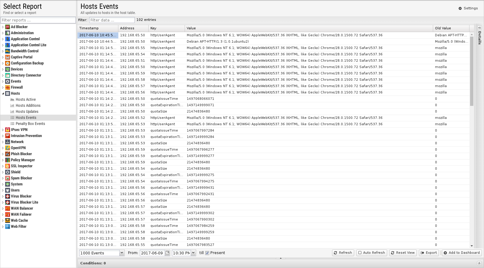This screenshot has width=484, height=268.
Task: Click the Spam Blocker icon
Action: pyautogui.click(x=8, y=178)
